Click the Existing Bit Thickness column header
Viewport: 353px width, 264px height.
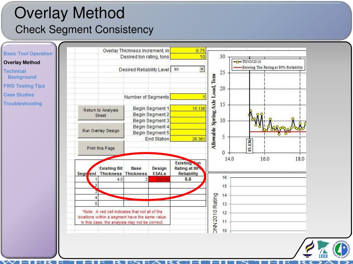pyautogui.click(x=111, y=171)
